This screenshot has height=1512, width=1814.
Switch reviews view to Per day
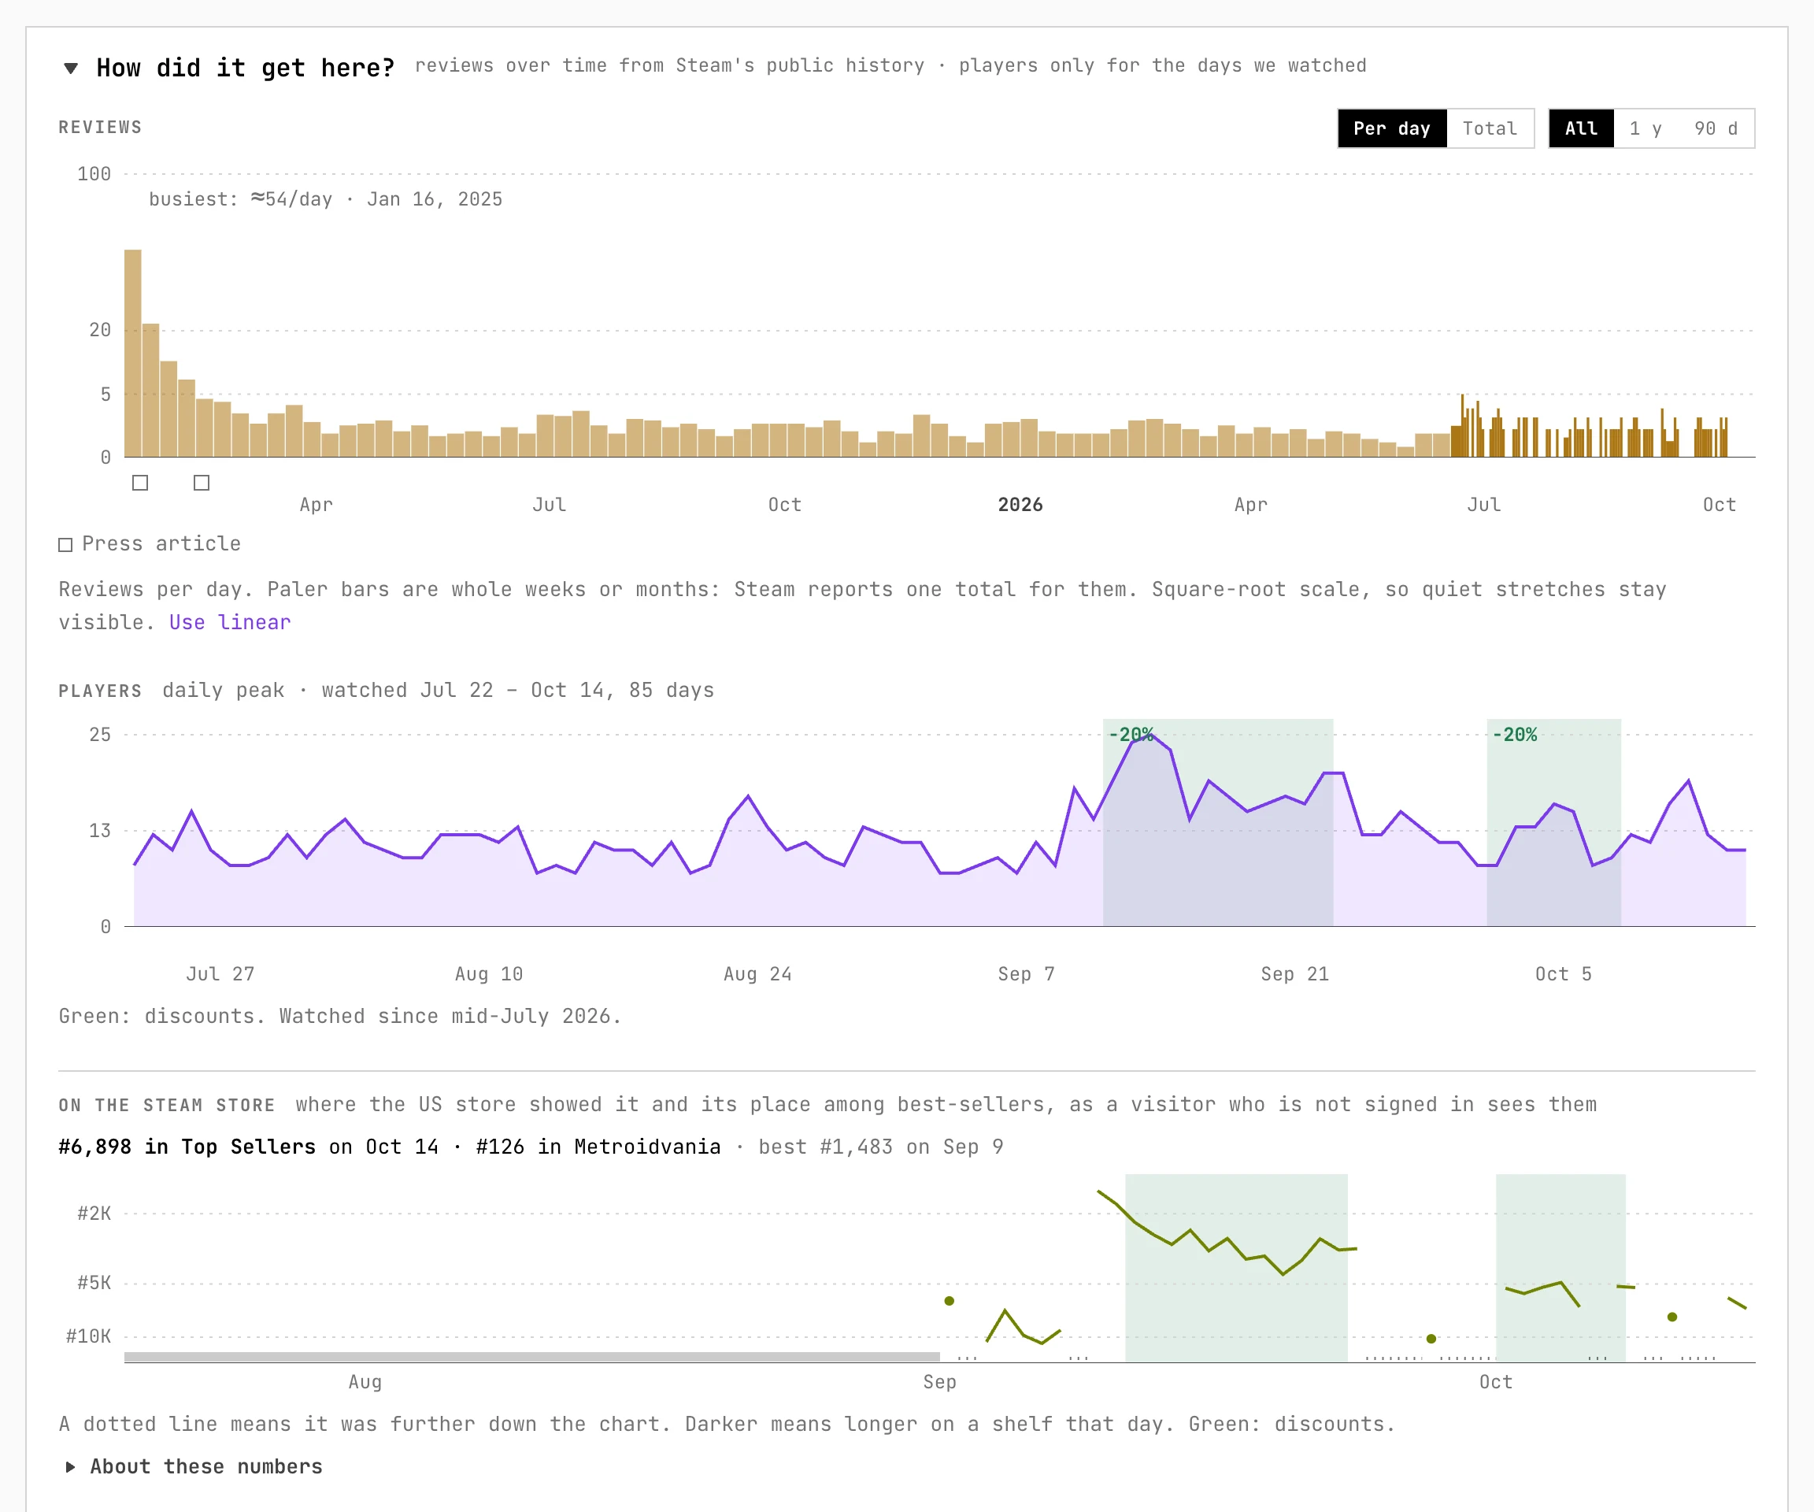point(1391,128)
